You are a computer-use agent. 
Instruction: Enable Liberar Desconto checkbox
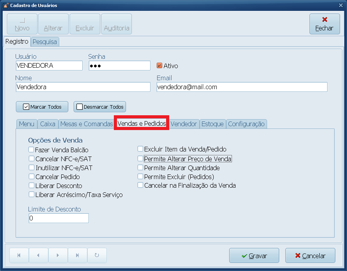32,186
